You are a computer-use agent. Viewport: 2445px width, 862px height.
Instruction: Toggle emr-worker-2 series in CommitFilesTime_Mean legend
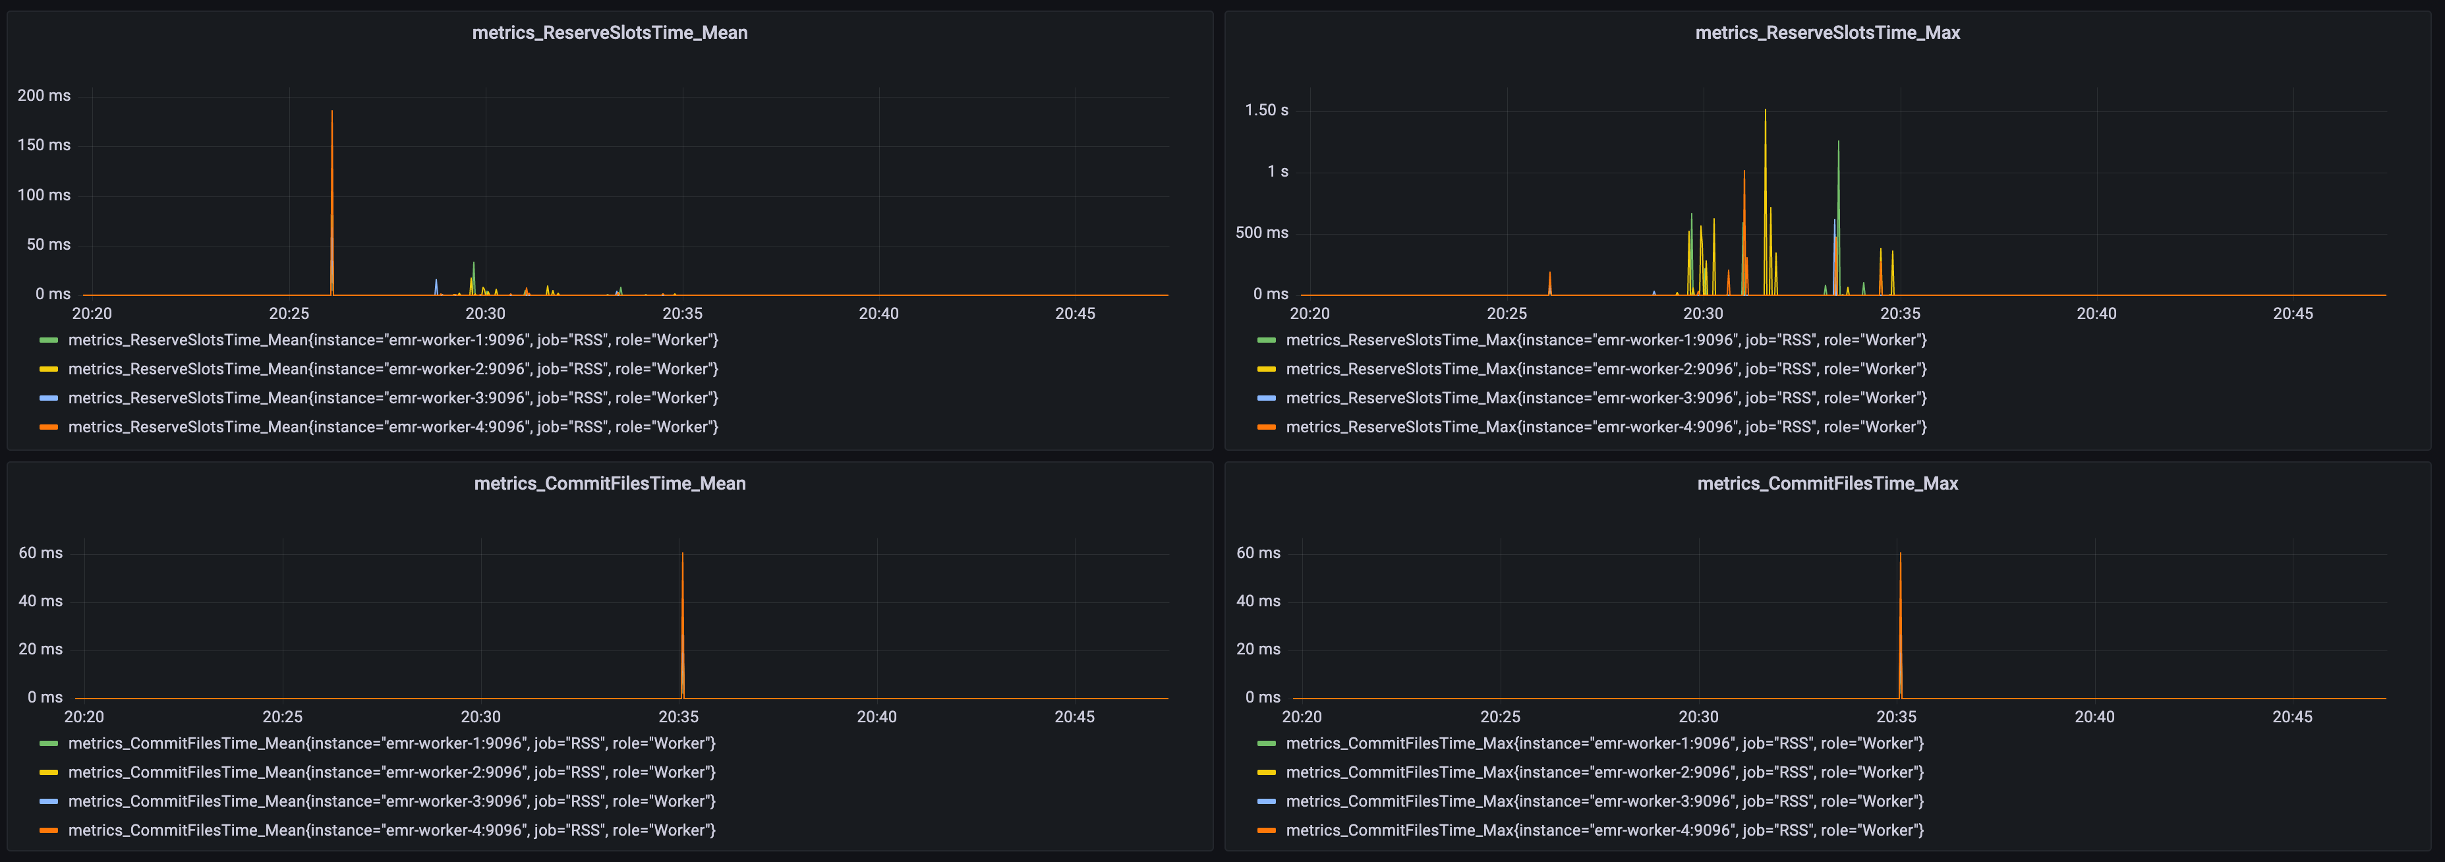392,772
